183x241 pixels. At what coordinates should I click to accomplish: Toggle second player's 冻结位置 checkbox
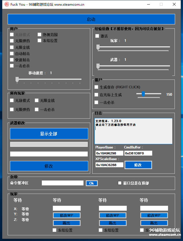pyautogui.click(x=54, y=230)
